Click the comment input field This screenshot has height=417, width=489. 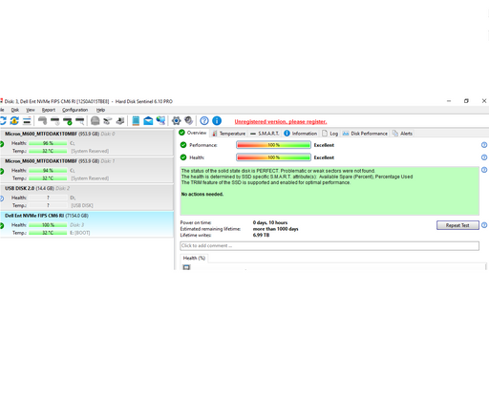[330, 246]
